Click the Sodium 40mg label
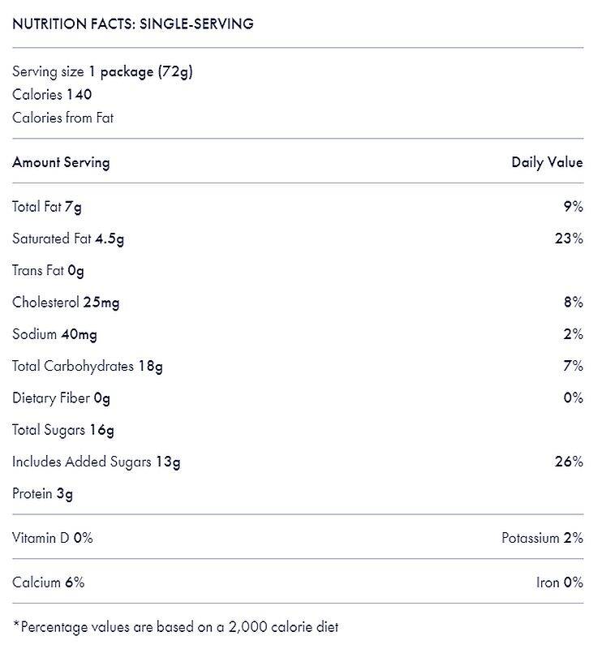The height and width of the screenshot is (649, 602). tap(54, 334)
